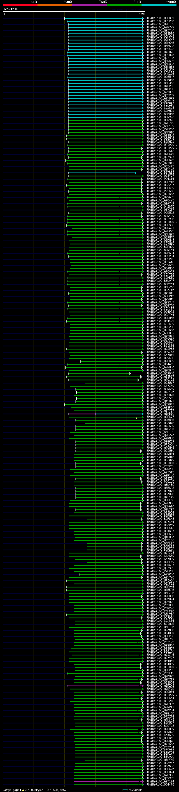Open hit UniRef100_B9SP60
The height and width of the screenshot is (792, 179).
(160, 21)
